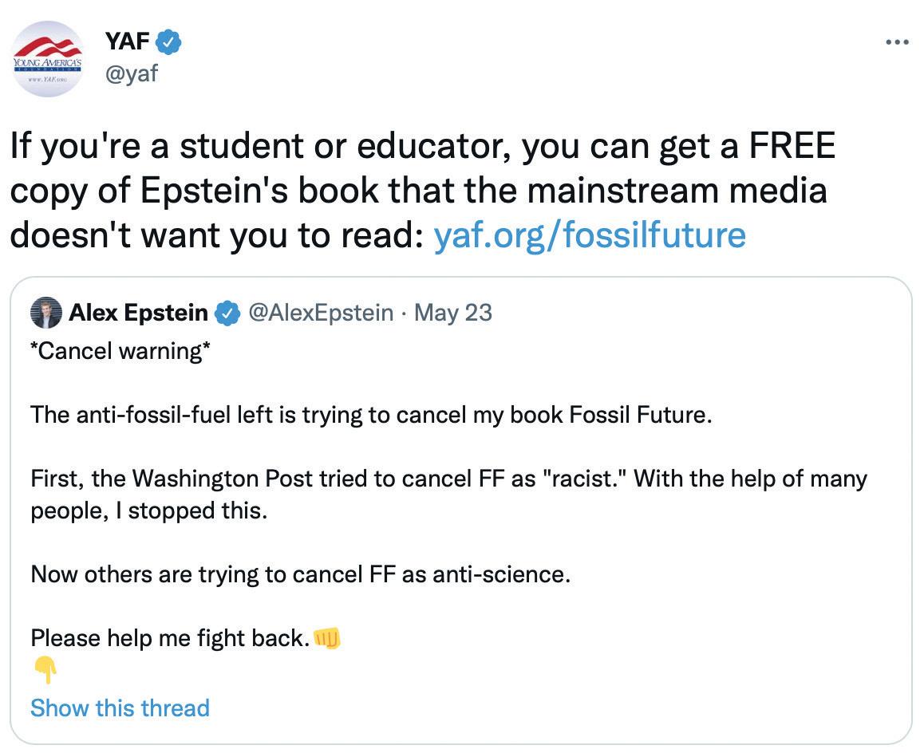Click Alex Epstein's small profile photo
This screenshot has height=753, width=924.
tap(46, 313)
